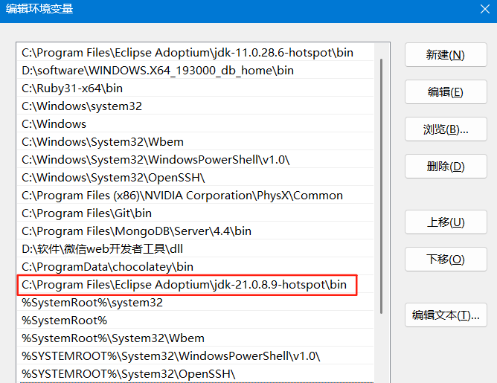Select the C:\Windows\System32\OpenSSH\ entry
The image size is (497, 383).
(196, 178)
